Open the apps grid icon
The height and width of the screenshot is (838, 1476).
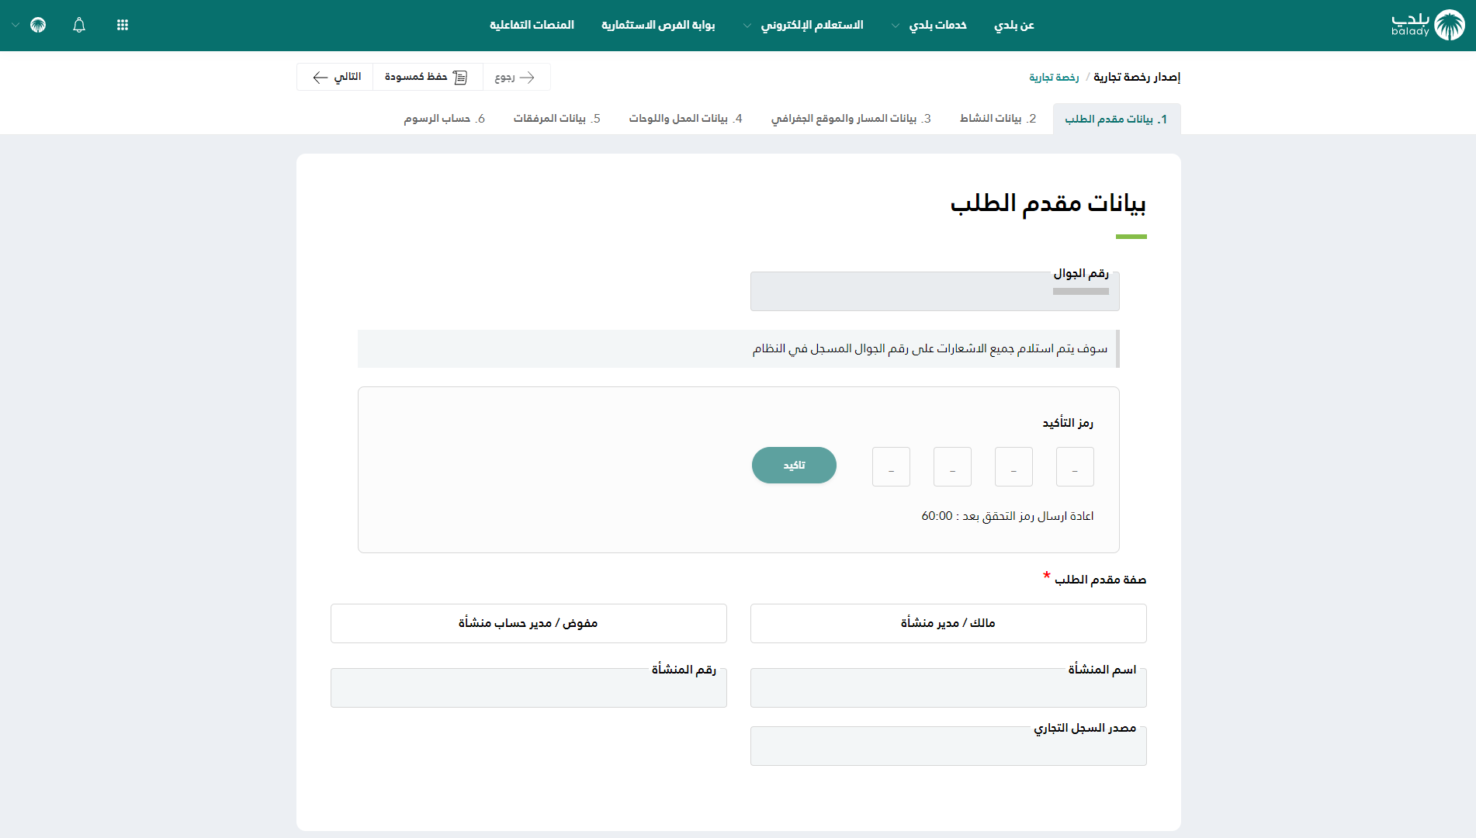(x=123, y=25)
